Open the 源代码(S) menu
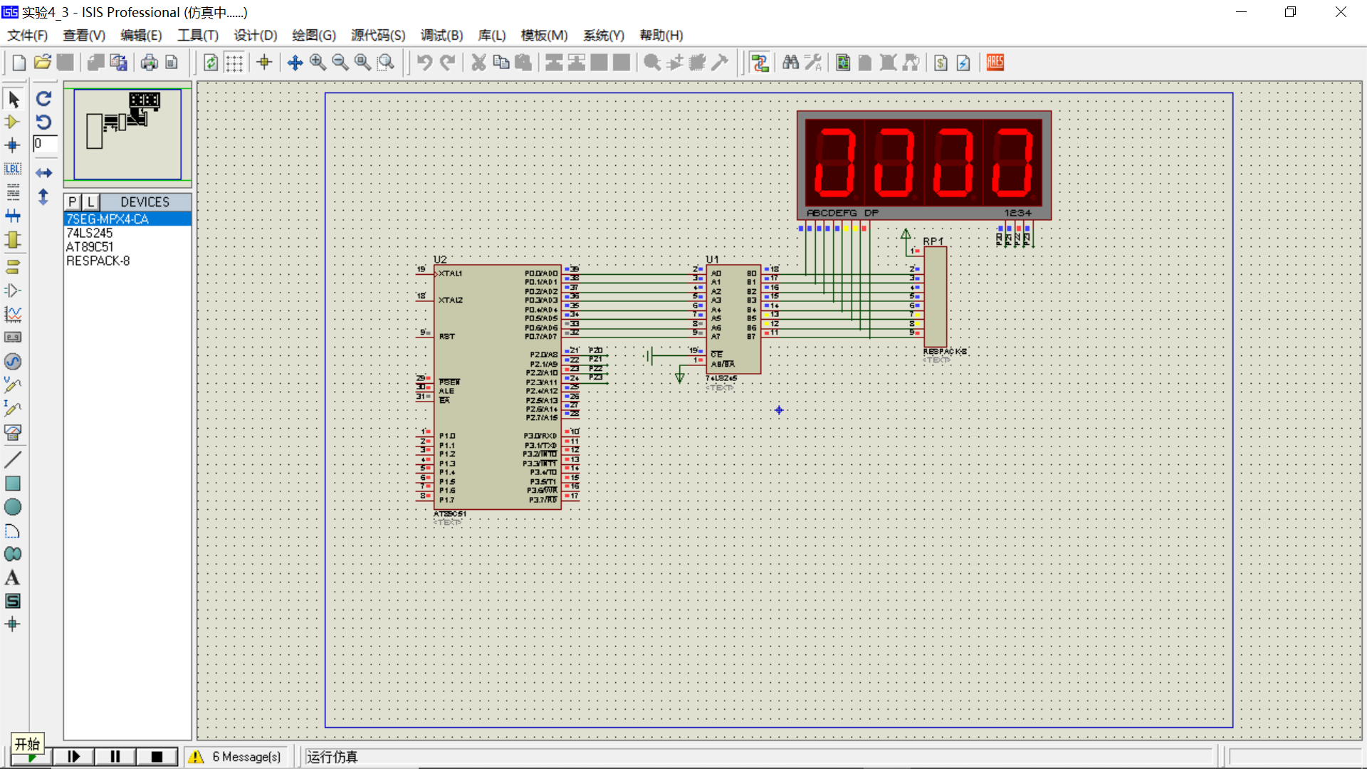Viewport: 1367px width, 769px height. coord(378,35)
